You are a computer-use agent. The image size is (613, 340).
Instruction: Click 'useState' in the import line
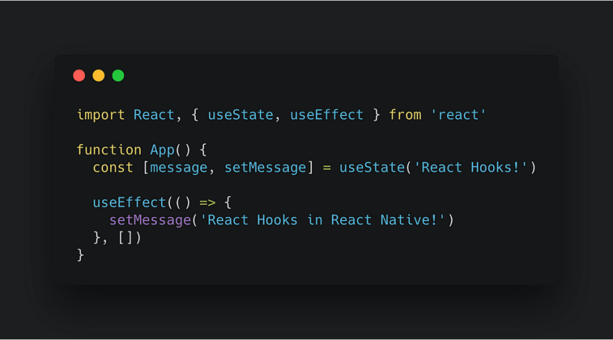(x=240, y=115)
